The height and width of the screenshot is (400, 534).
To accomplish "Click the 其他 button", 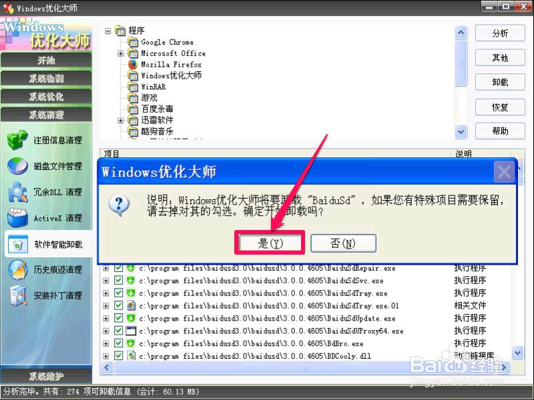I will coord(500,57).
